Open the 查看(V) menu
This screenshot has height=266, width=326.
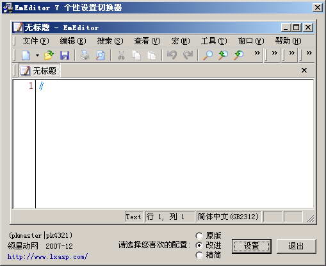pyautogui.click(x=147, y=41)
